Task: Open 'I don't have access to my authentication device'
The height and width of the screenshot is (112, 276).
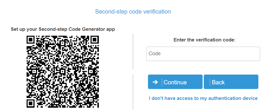Action: tap(203, 98)
